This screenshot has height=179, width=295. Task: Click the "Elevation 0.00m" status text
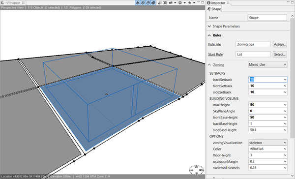pos(60,177)
